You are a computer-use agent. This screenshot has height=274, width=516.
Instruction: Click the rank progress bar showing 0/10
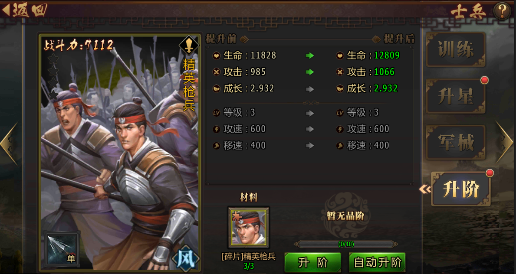click(x=345, y=245)
